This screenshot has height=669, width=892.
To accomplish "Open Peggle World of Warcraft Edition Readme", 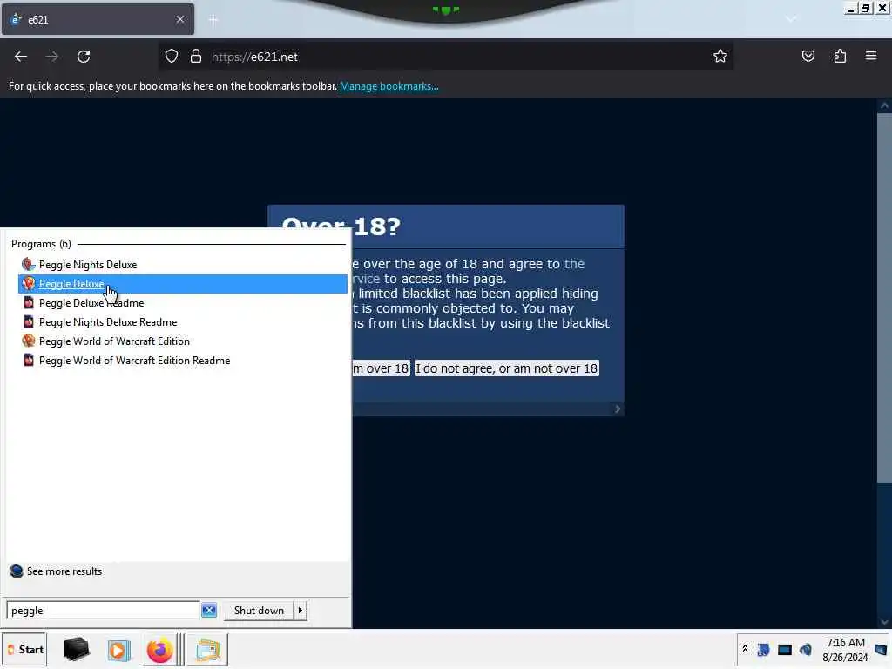I will [134, 361].
